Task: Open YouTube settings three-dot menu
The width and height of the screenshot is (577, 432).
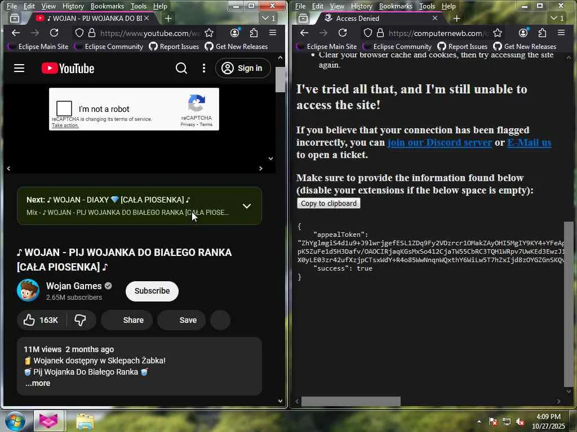Action: pyautogui.click(x=204, y=68)
